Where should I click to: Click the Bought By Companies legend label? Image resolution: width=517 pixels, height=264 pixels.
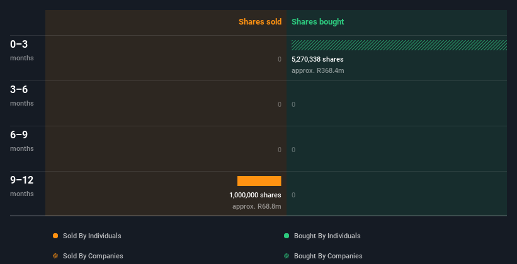pos(328,256)
